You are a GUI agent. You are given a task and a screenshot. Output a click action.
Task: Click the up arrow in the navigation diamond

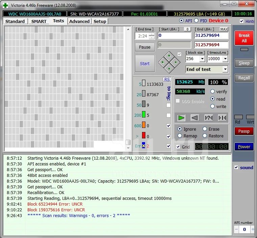click(169, 56)
